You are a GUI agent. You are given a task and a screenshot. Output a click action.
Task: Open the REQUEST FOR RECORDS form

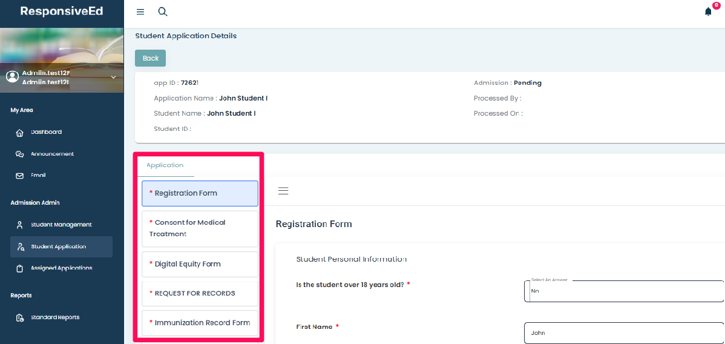(x=200, y=293)
